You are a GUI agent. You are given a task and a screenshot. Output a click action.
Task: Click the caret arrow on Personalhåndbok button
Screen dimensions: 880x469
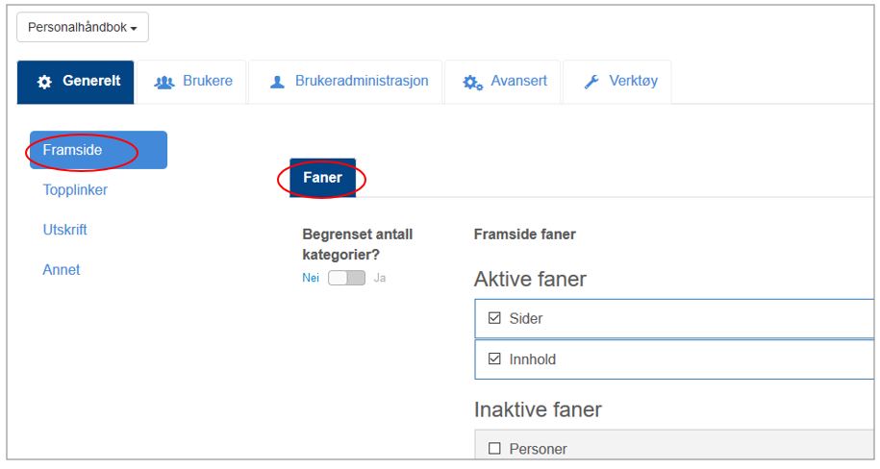tap(134, 28)
